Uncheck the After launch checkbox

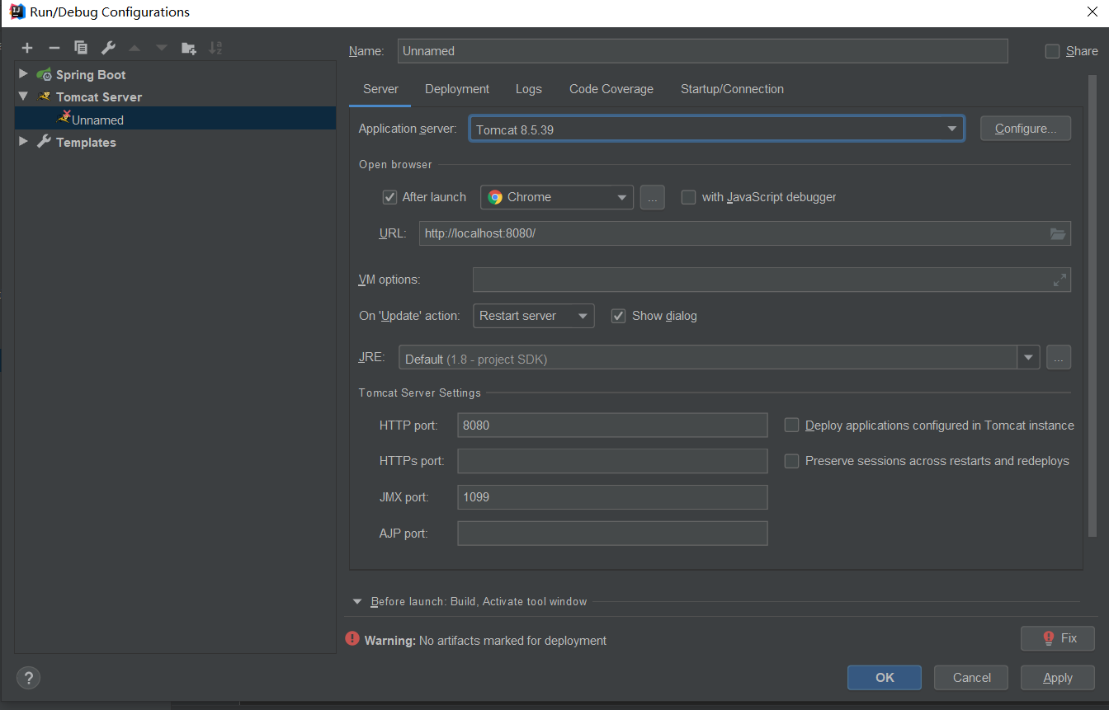pos(390,197)
